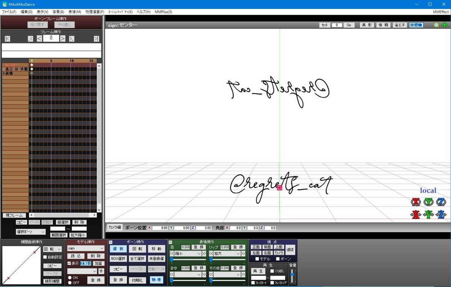Select the ON radio button
The image size is (451, 287).
[70, 278]
